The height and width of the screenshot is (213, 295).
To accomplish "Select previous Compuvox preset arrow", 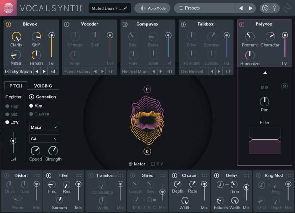I will [153, 72].
